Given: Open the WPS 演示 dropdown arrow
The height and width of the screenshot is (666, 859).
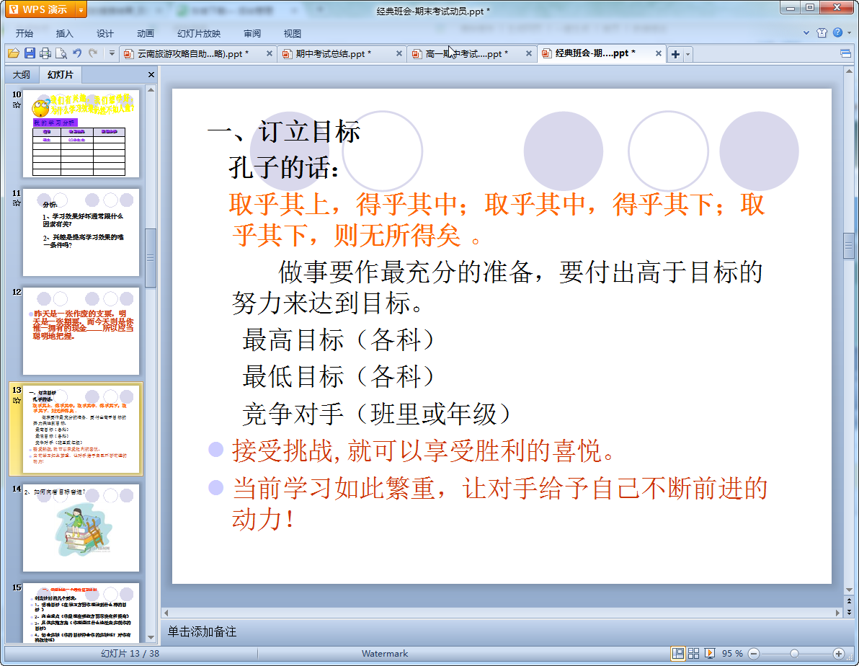Looking at the screenshot, I should click(81, 9).
